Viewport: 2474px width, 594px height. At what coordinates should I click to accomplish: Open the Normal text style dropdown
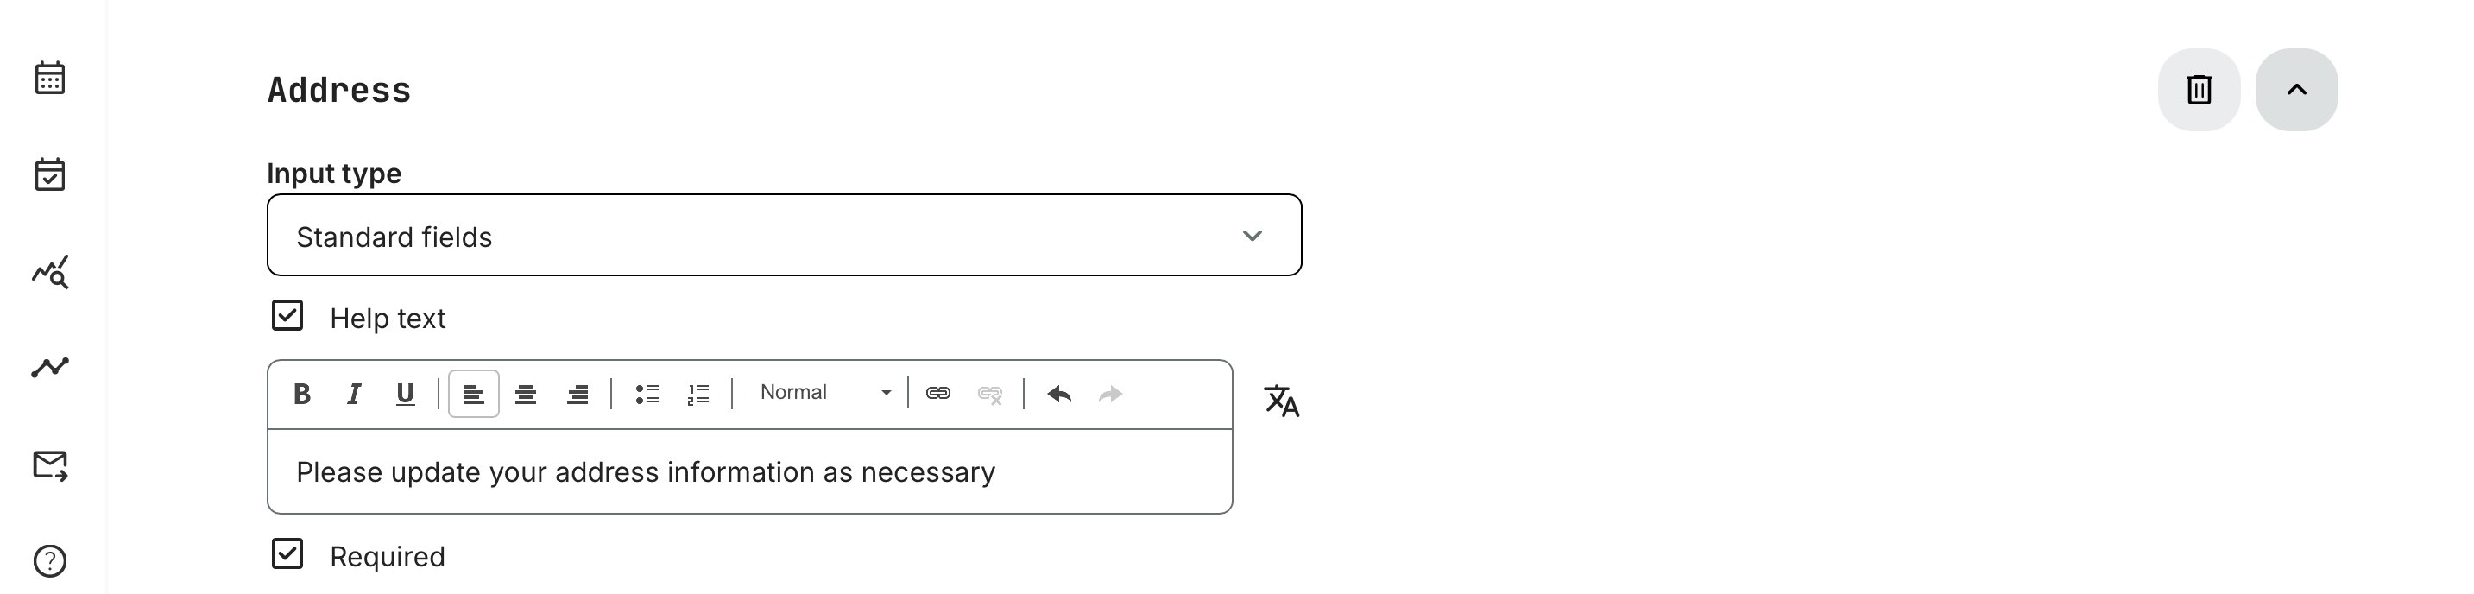point(824,393)
